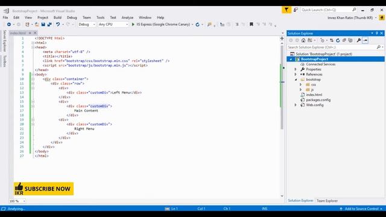Screen dimensions: 386x217
Task: Click the account avatar icon near user name
Action: tap(382, 17)
